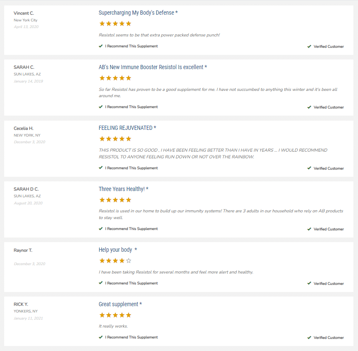Click the December 3, 2020 date under Cecelia H.

point(29,142)
